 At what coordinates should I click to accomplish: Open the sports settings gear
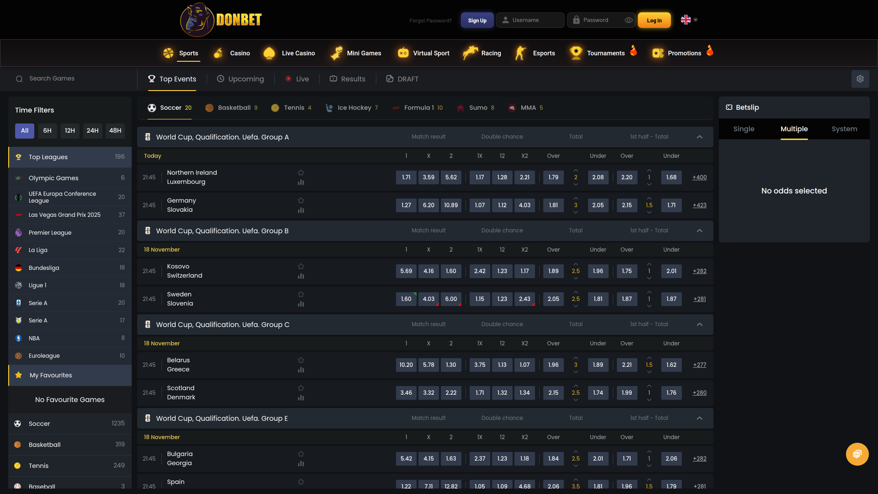(860, 79)
